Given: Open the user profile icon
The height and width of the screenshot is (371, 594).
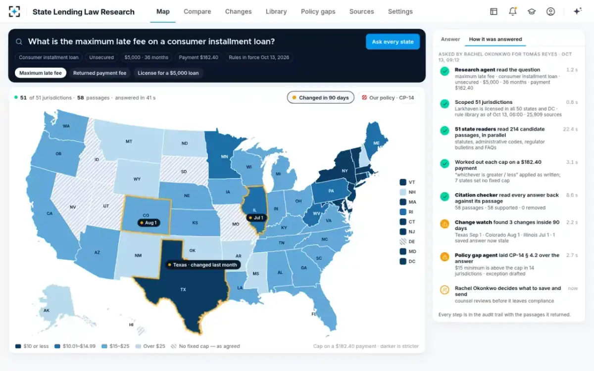Looking at the screenshot, I should [x=550, y=11].
